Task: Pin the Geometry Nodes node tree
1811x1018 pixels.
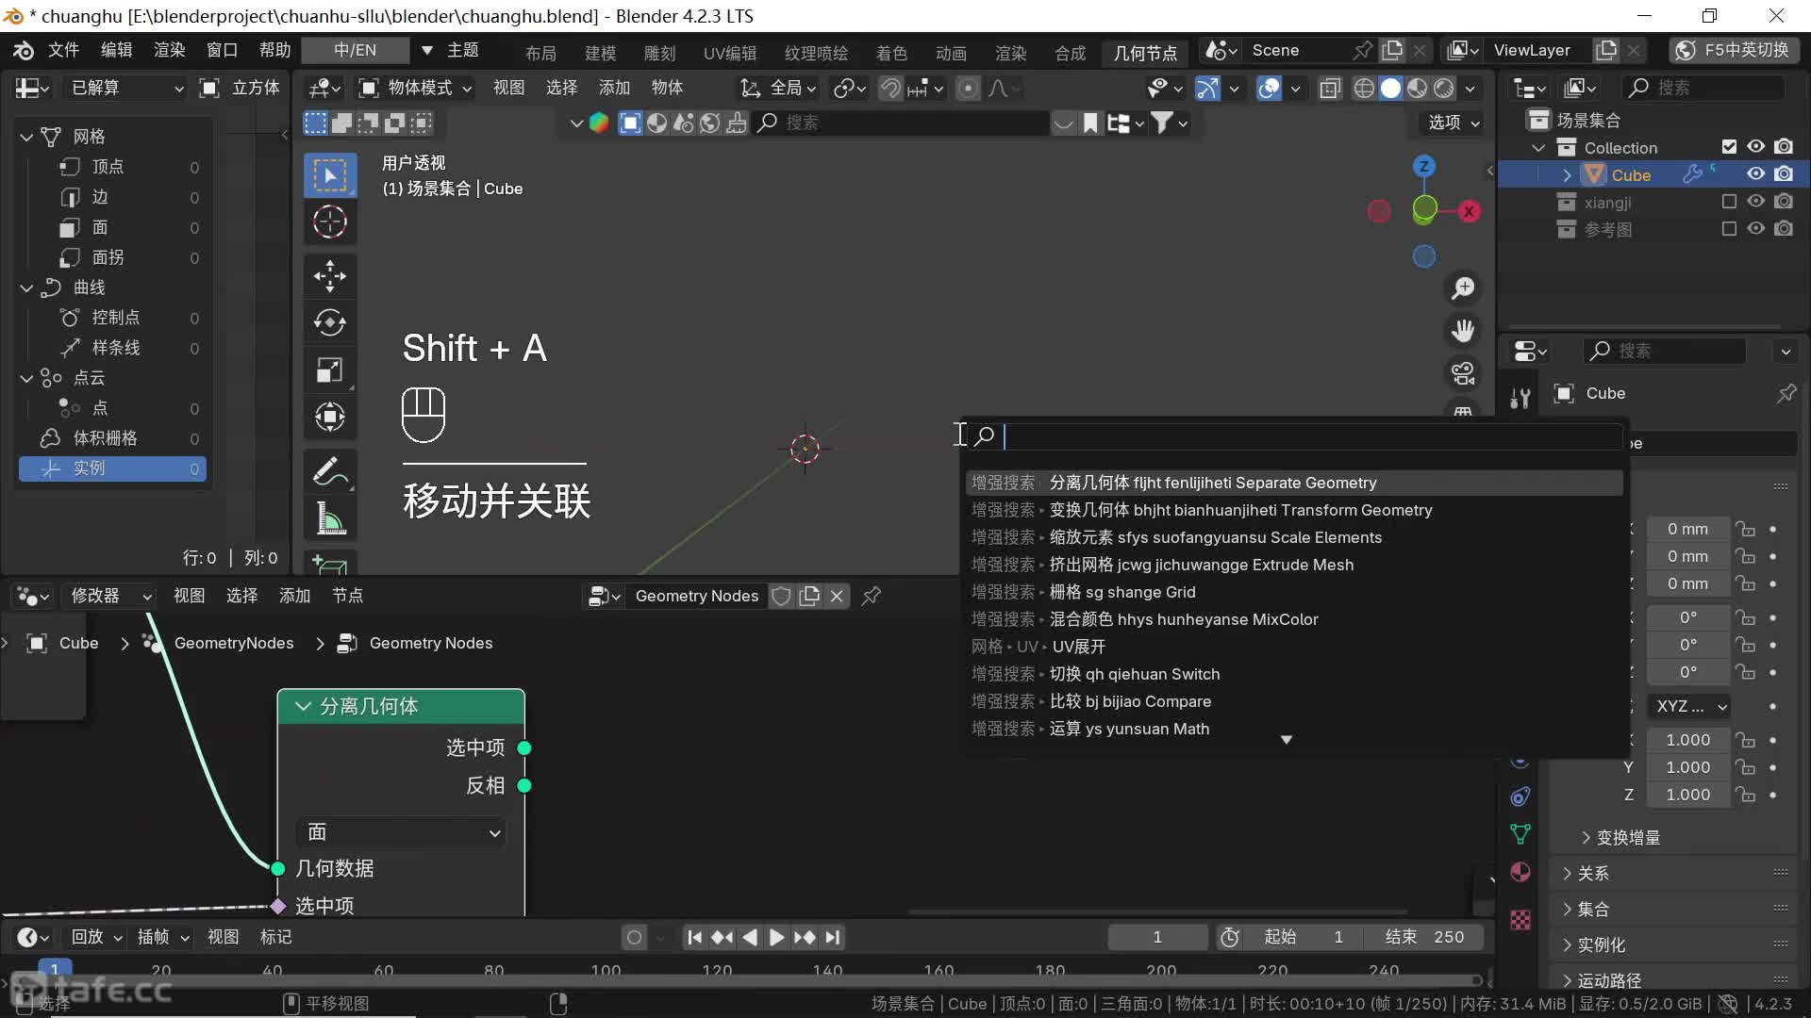Action: pyautogui.click(x=872, y=596)
